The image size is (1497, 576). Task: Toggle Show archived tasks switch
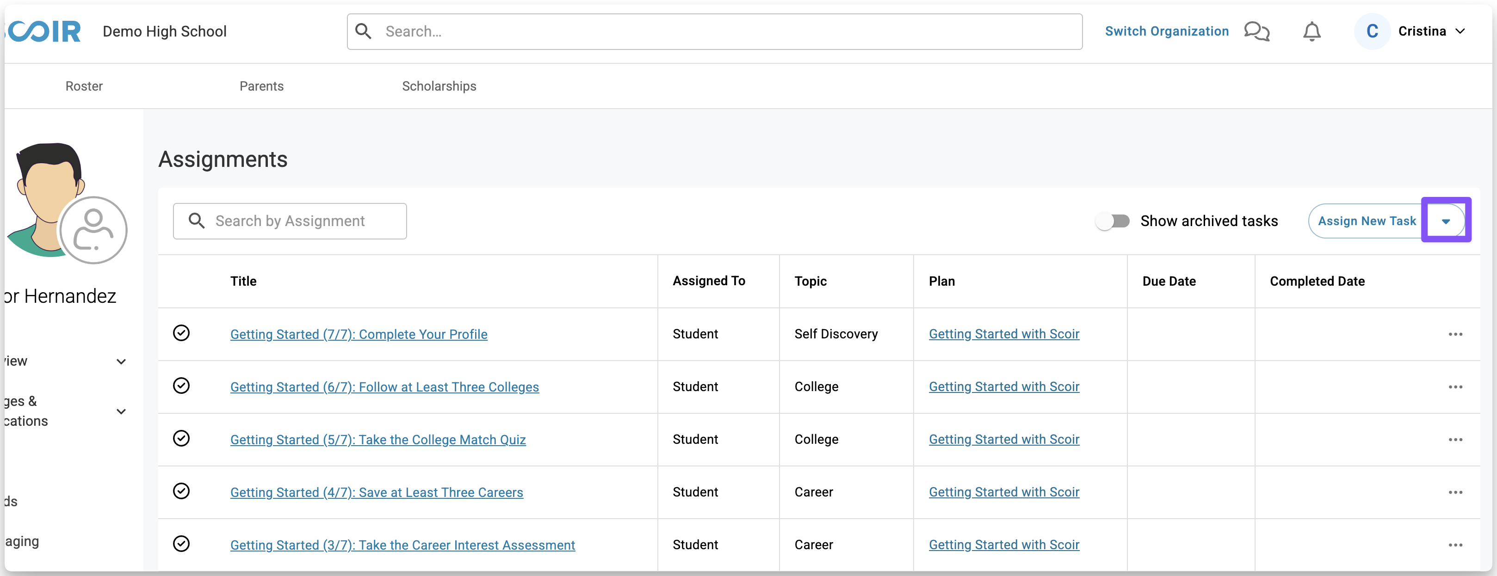(1113, 221)
